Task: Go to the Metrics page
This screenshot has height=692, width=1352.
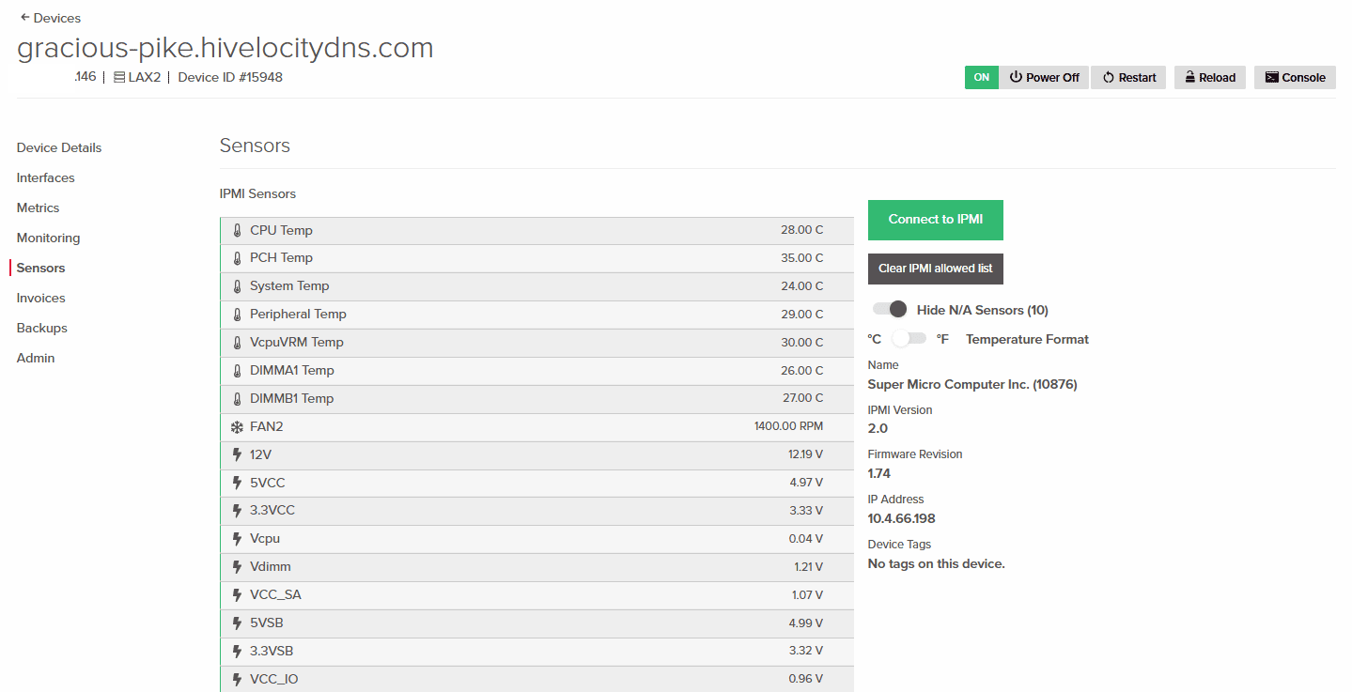Action: (38, 208)
